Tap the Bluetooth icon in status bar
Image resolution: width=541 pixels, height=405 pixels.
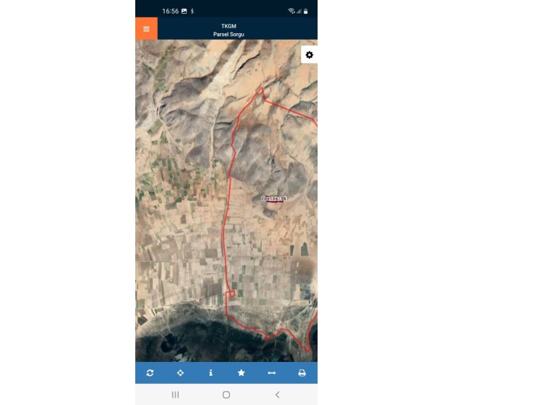coord(192,11)
